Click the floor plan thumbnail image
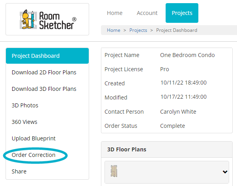Screen dimensions: 237x186 114,171
